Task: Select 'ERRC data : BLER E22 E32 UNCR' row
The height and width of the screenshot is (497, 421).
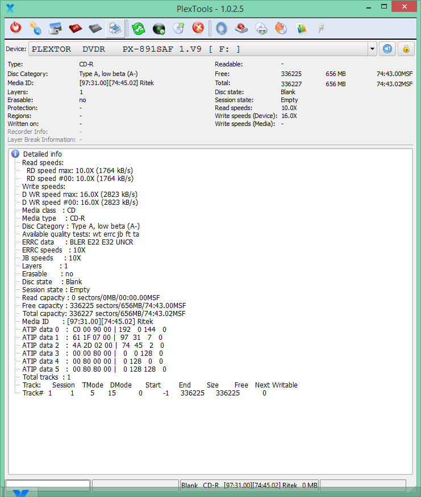Action: pyautogui.click(x=78, y=242)
